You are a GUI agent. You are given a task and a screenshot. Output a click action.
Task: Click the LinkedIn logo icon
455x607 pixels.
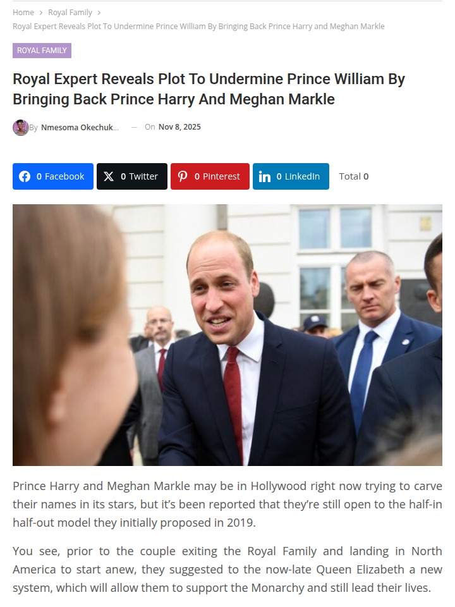(x=265, y=176)
